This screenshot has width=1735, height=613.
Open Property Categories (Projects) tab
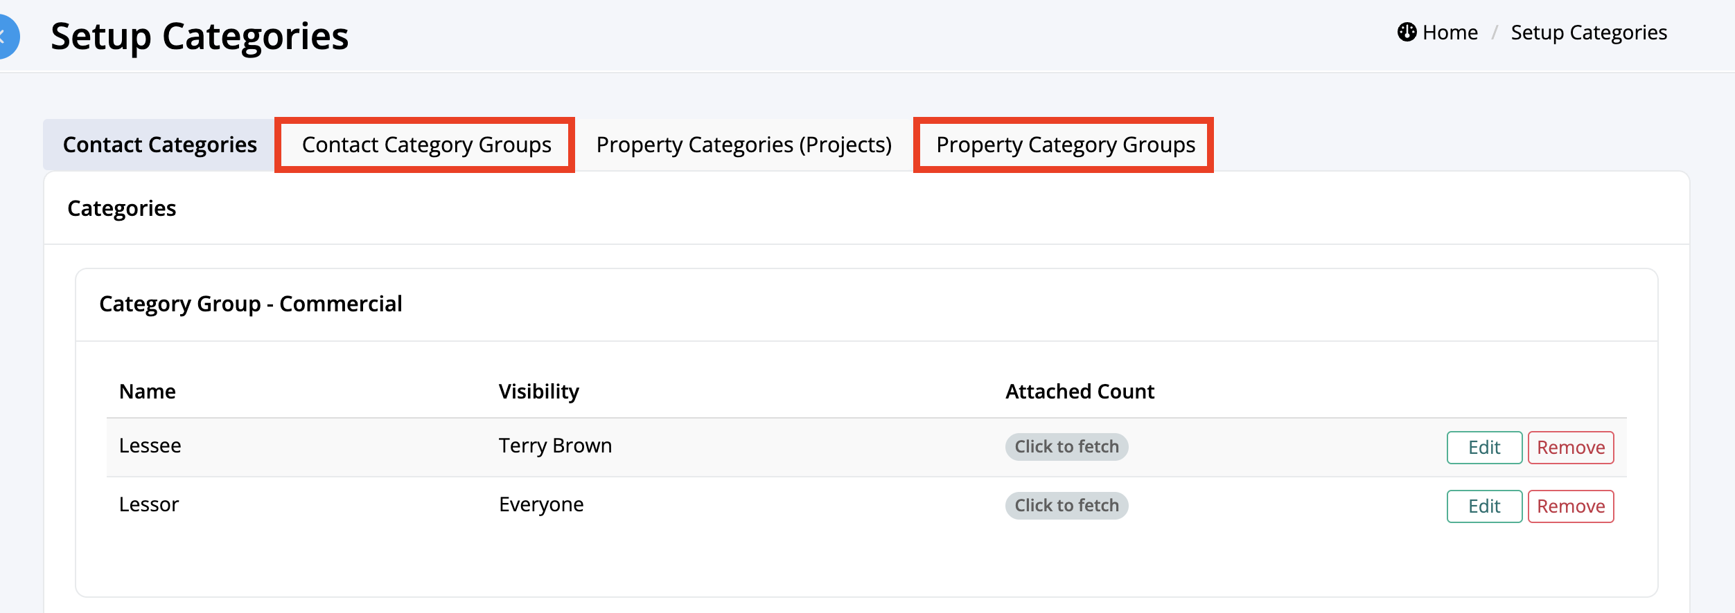743,145
